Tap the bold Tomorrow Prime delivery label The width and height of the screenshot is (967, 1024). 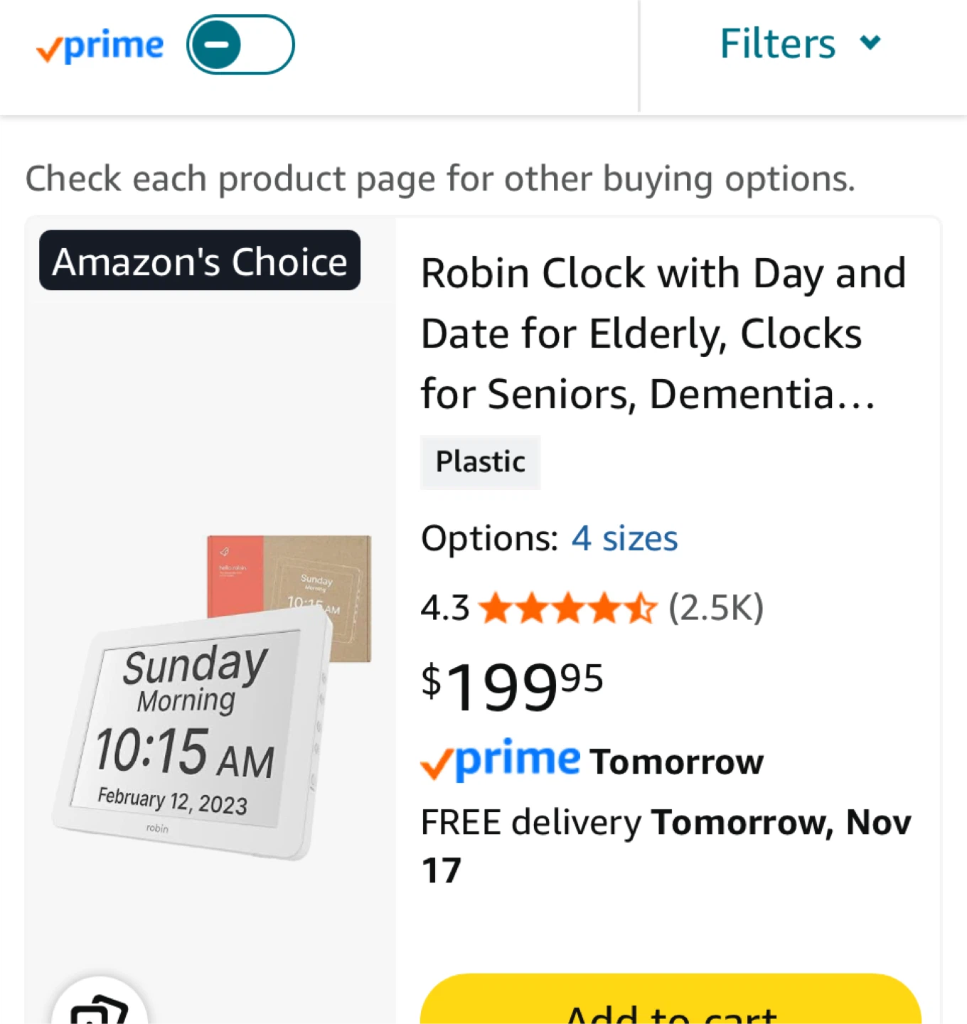click(x=676, y=762)
